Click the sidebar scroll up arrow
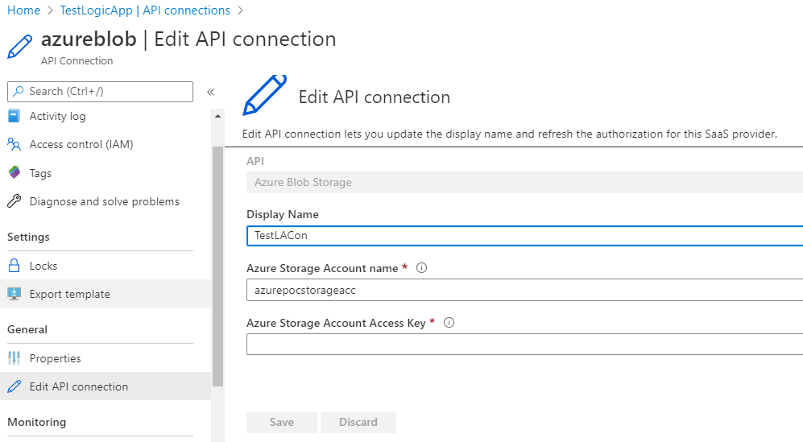This screenshot has height=442, width=803. pyautogui.click(x=217, y=116)
